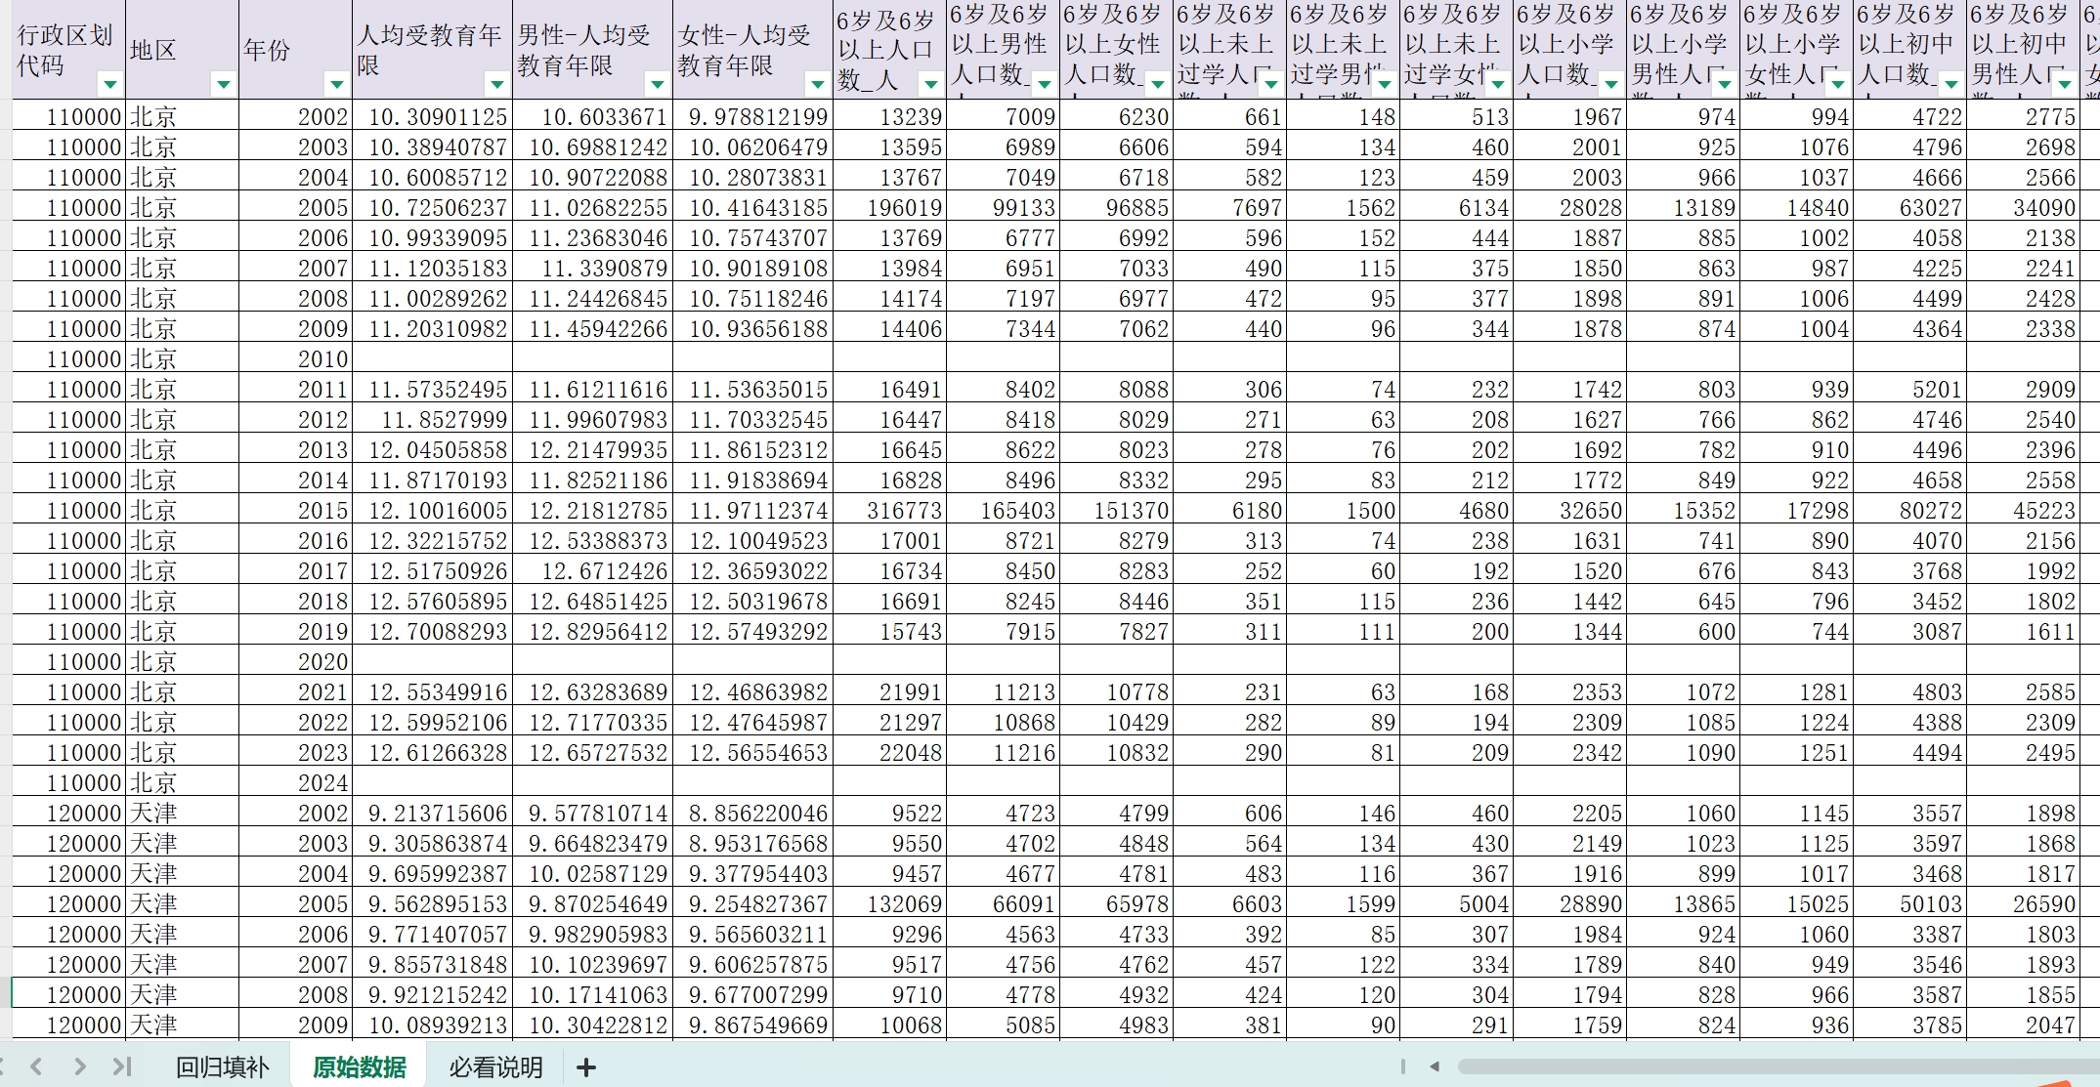The height and width of the screenshot is (1087, 2100).
Task: Go to next sheet tab arrow
Action: [80, 1066]
